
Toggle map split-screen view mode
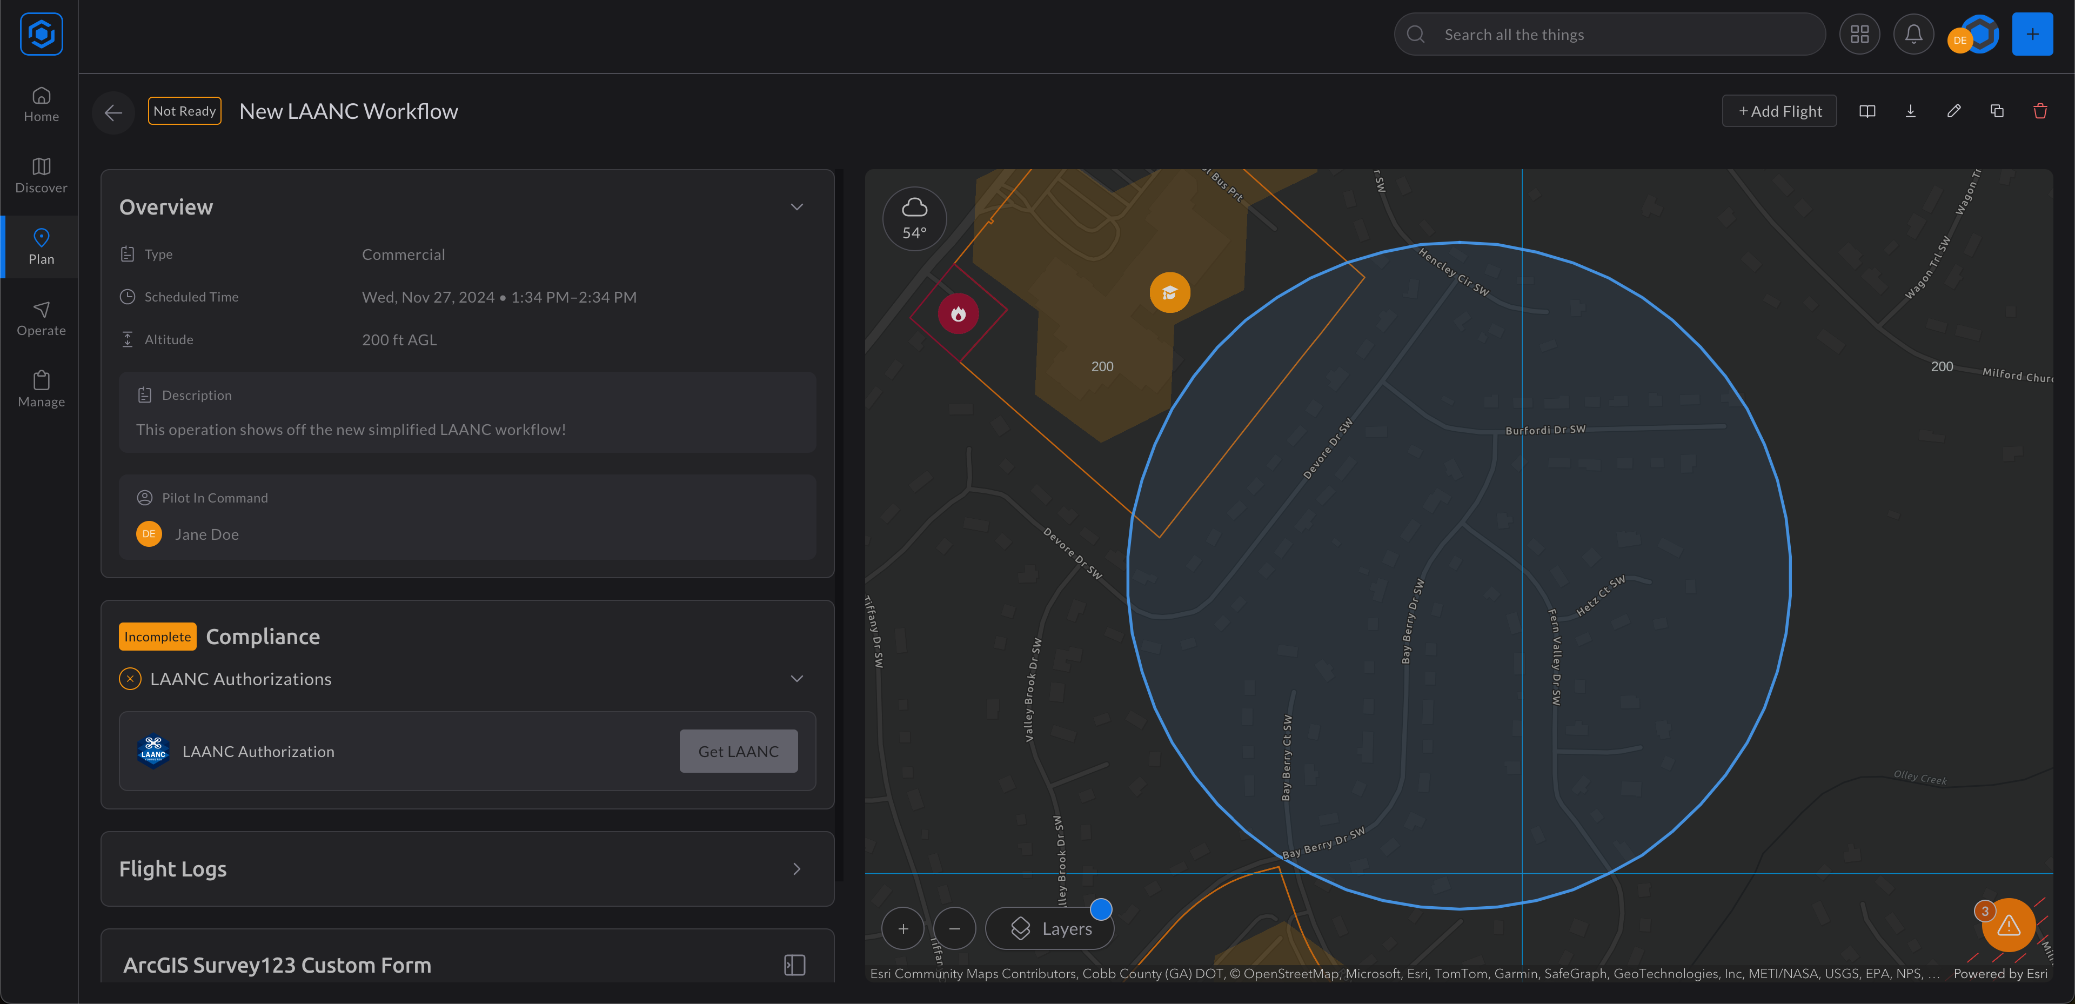pyautogui.click(x=1868, y=112)
